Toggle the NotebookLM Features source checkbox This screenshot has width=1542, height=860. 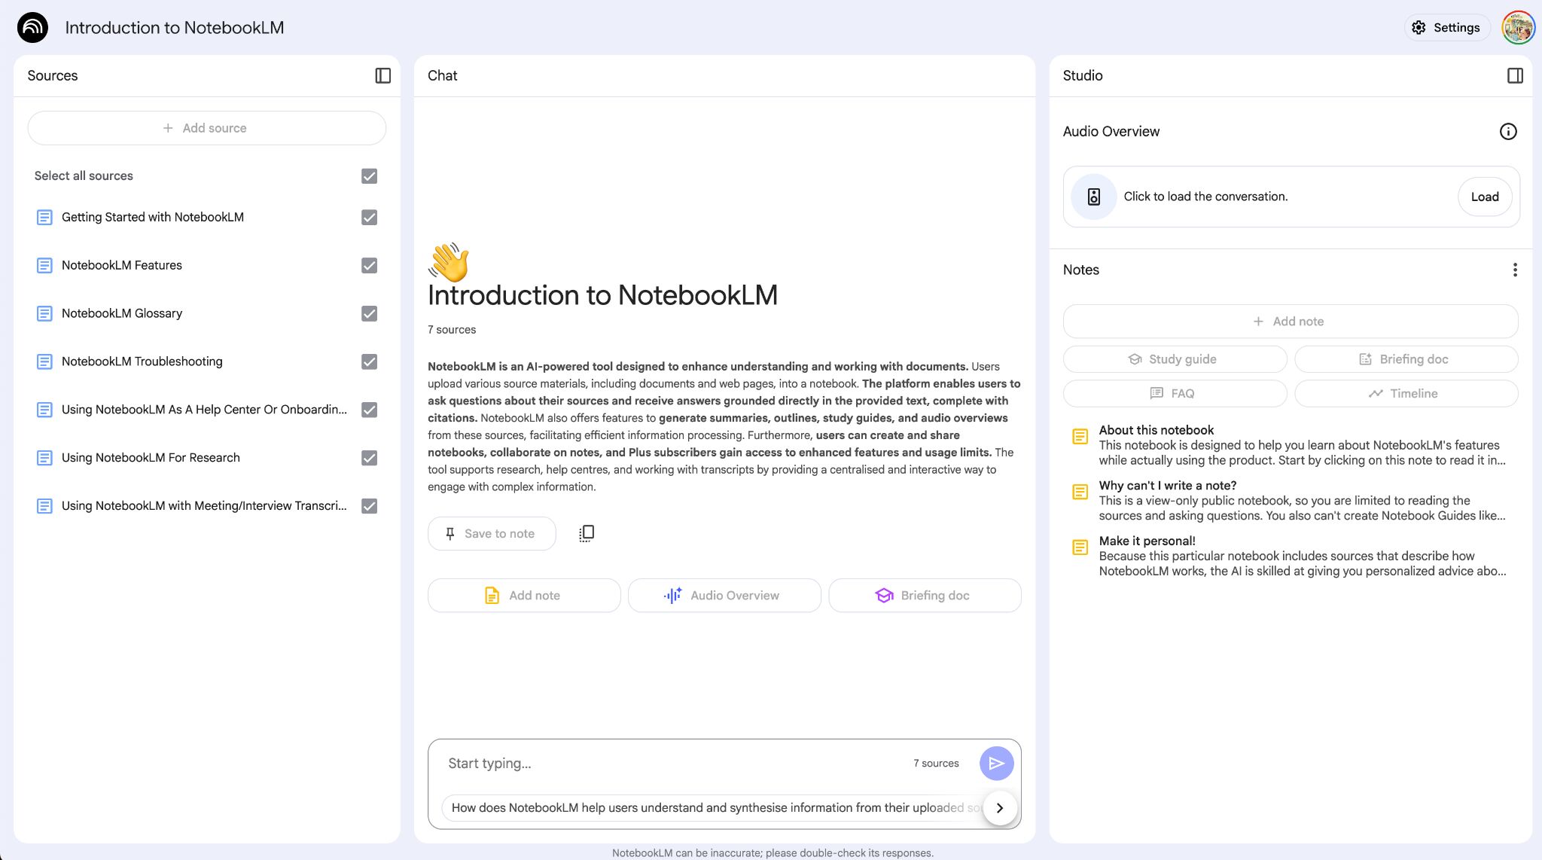(370, 265)
